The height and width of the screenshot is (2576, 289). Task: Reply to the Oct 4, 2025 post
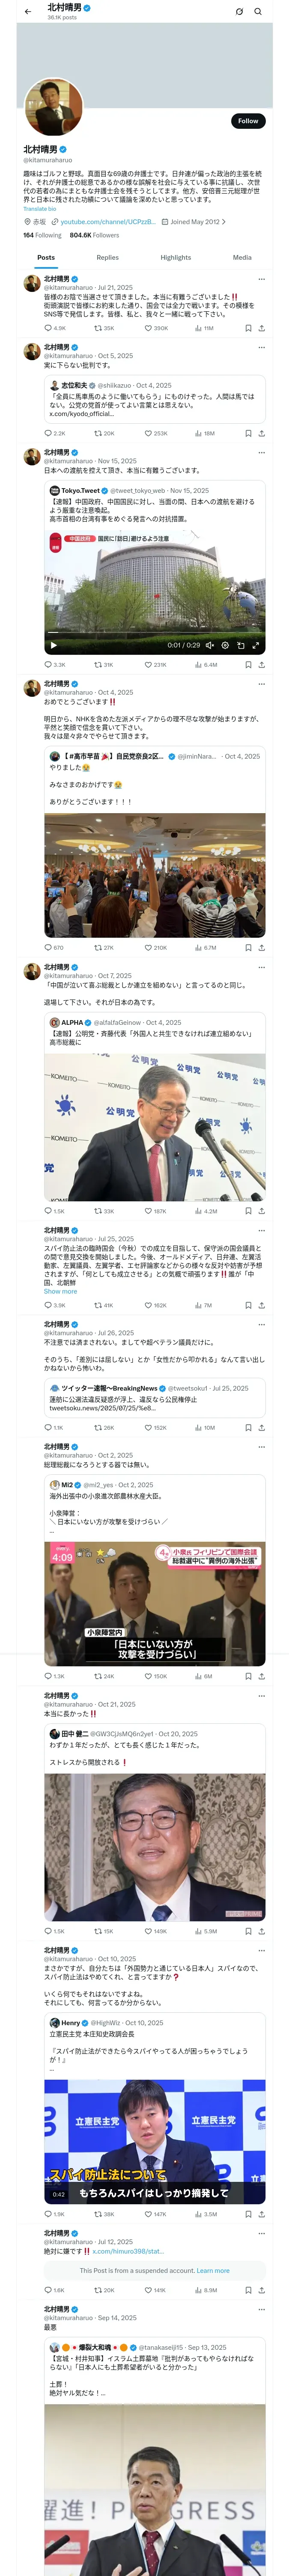pyautogui.click(x=54, y=947)
